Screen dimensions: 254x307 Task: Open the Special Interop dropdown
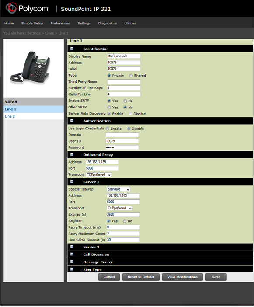click(118, 189)
